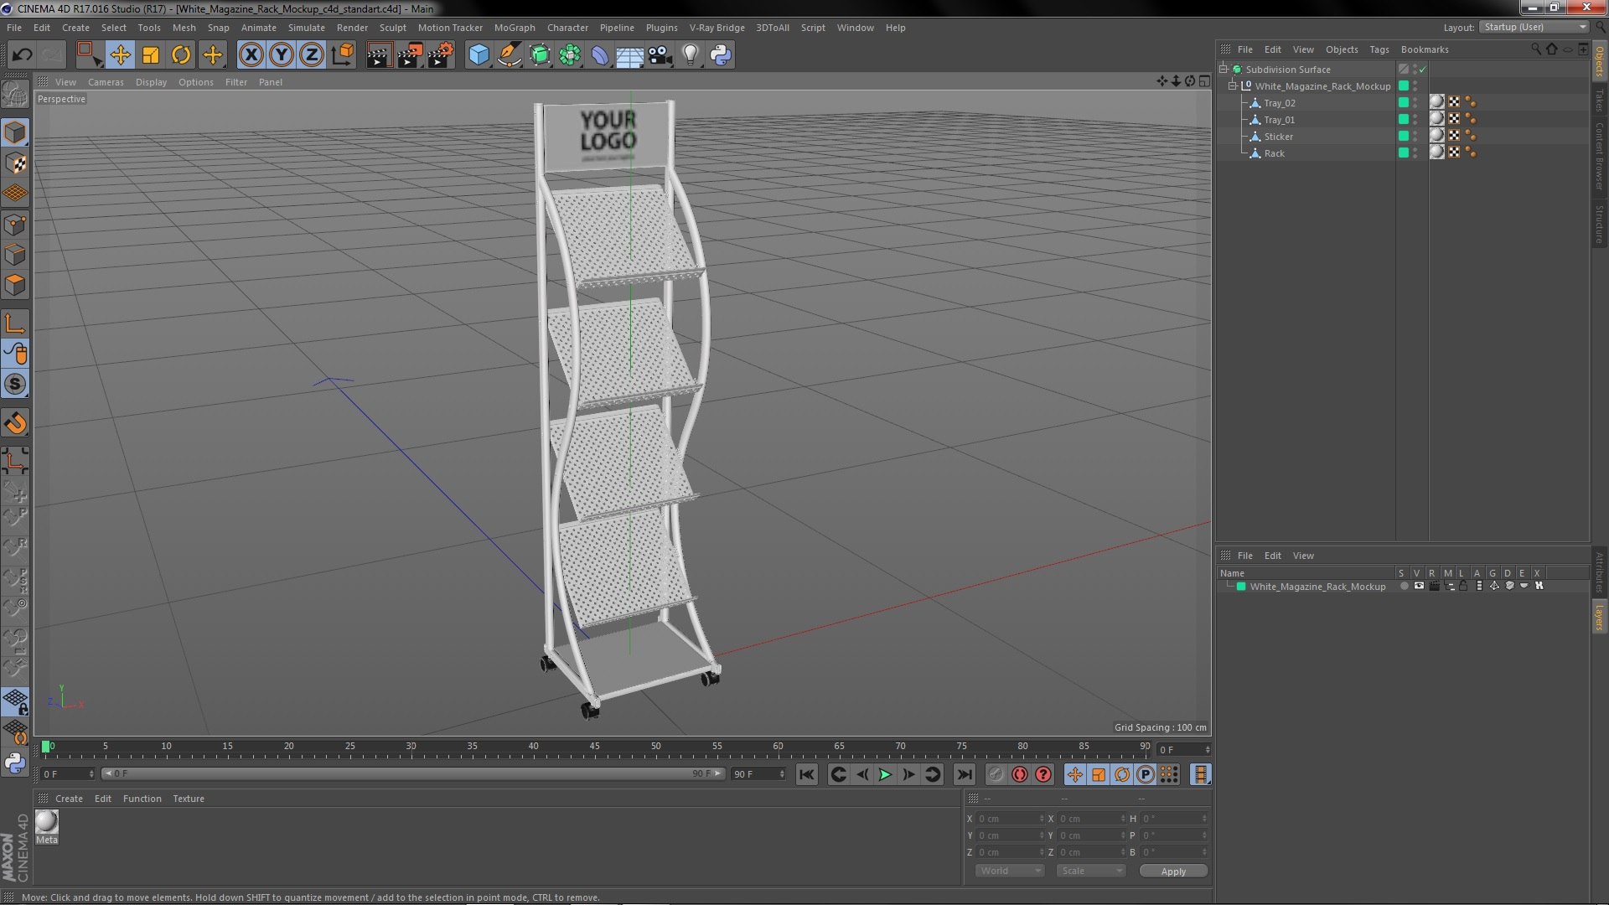Toggle Tray_01 visibility dots

[1415, 119]
